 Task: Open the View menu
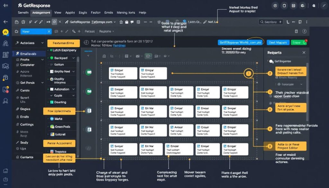click(x=58, y=13)
